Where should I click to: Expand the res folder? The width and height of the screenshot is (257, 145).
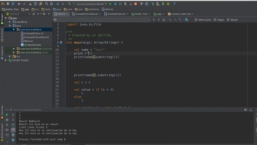(10, 56)
